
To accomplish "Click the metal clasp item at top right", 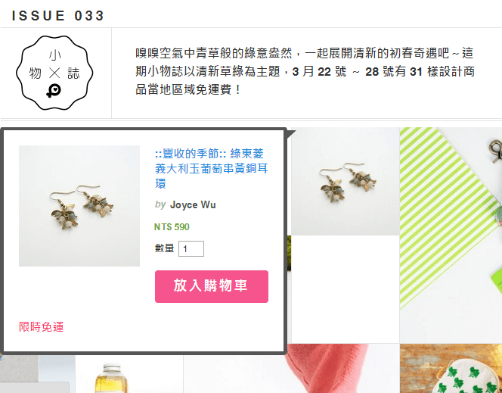I will pos(494,151).
